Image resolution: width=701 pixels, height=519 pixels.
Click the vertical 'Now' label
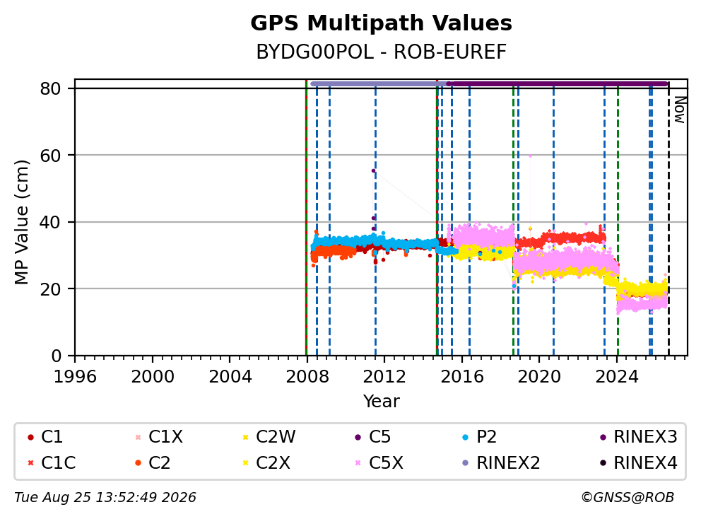(x=680, y=110)
